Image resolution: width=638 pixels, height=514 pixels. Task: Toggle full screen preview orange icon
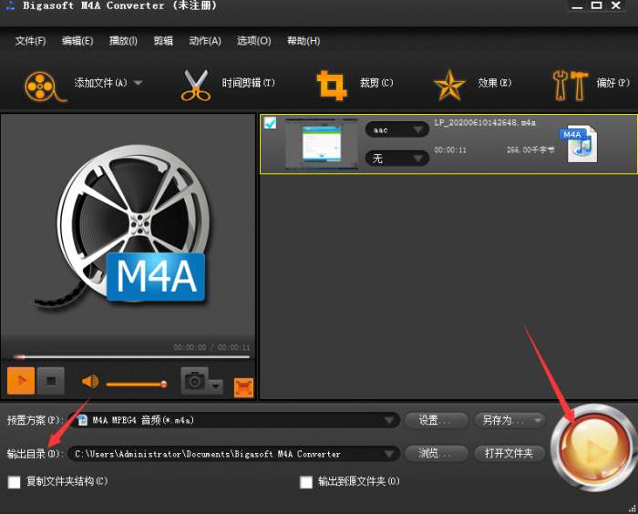243,387
